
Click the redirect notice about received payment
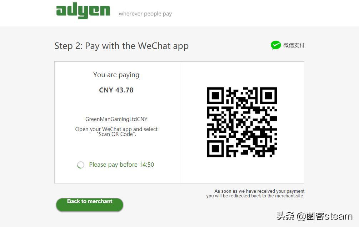[255, 193]
